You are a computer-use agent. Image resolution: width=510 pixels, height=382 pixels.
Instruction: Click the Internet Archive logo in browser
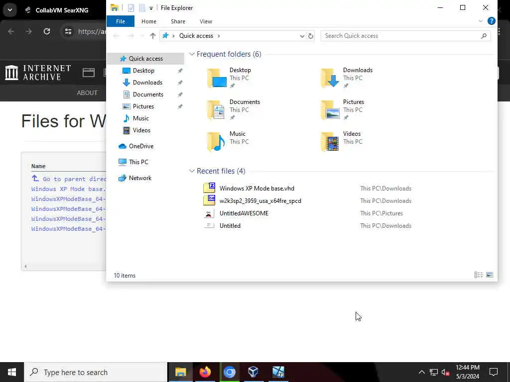tap(38, 73)
